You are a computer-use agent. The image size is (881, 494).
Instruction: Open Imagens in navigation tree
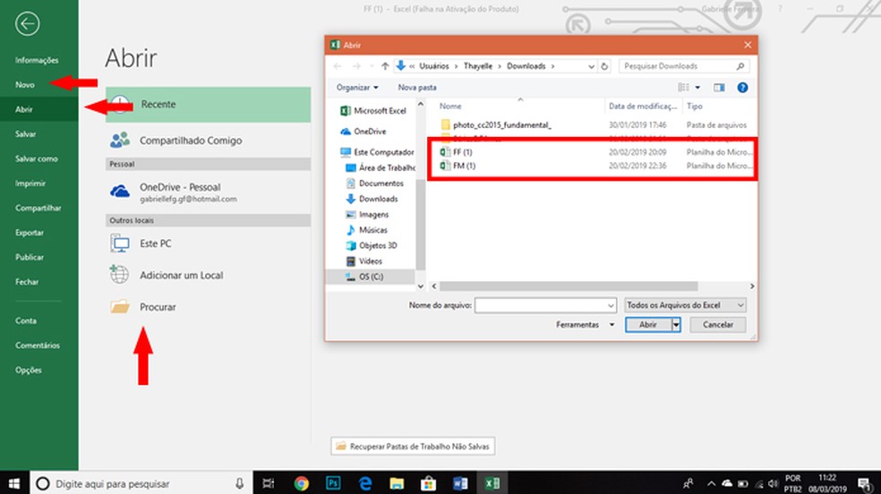tap(367, 215)
